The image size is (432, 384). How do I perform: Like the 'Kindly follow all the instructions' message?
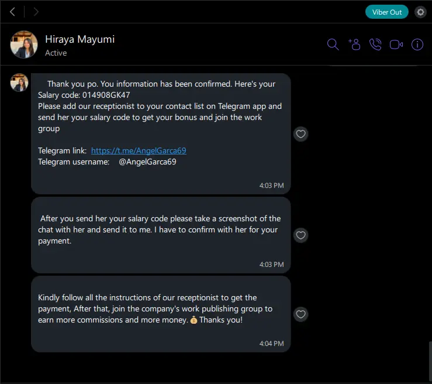point(300,314)
